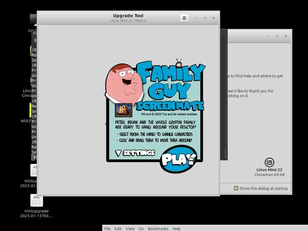Click the 'SCREENMATE' title lettering
Image resolution: width=308 pixels, height=231 pixels.
coord(170,106)
